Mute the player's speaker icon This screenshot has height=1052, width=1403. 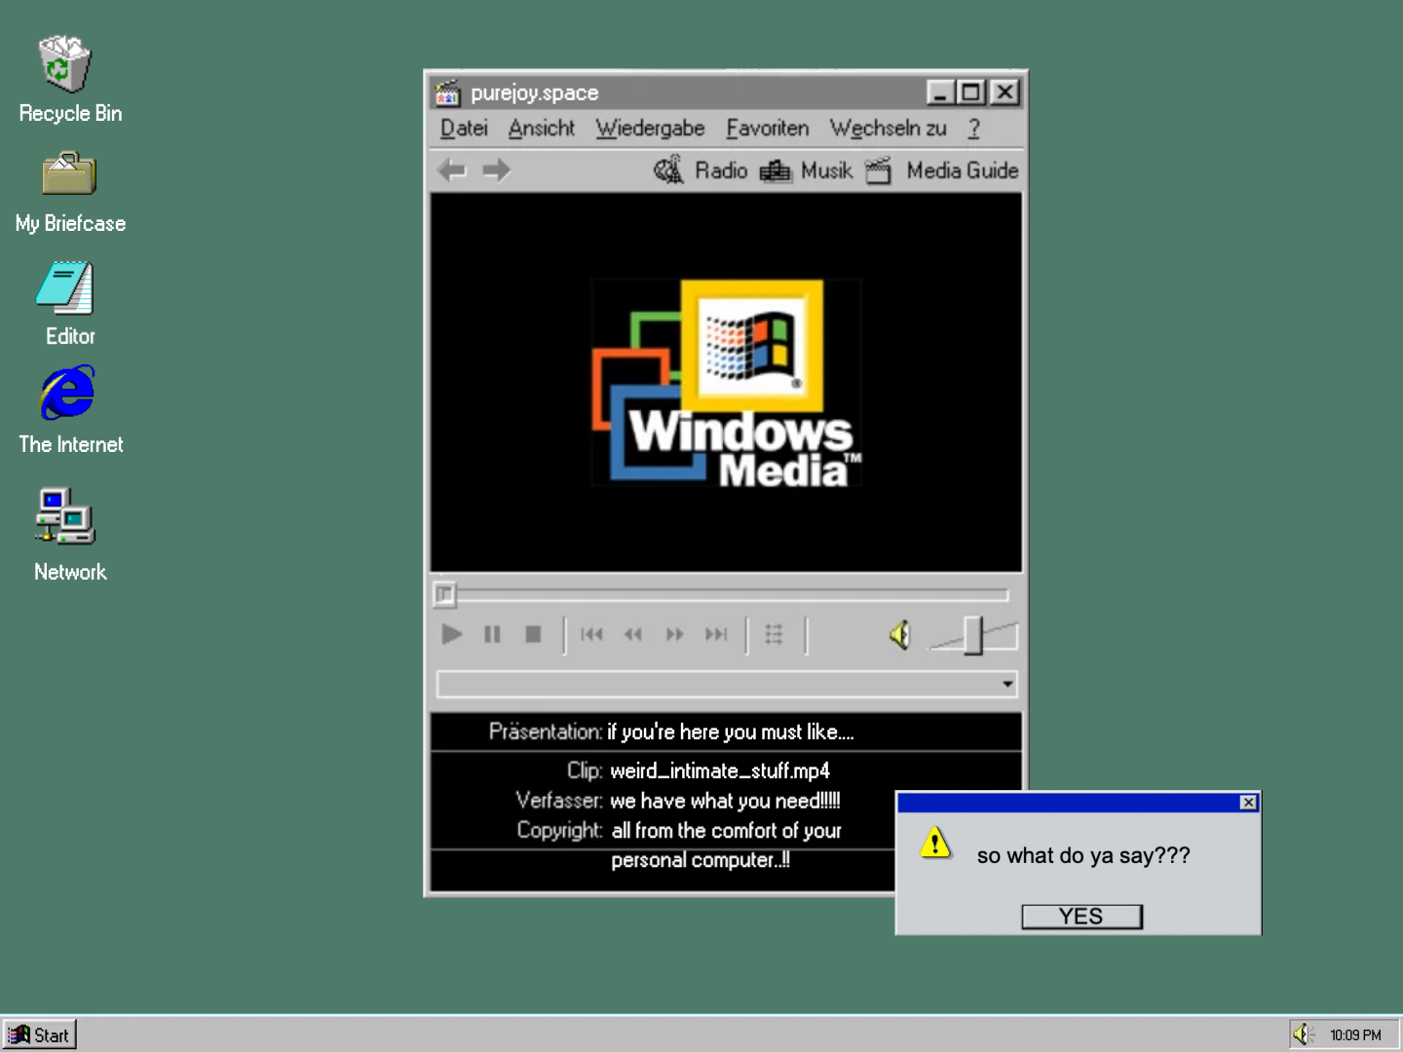pyautogui.click(x=899, y=635)
